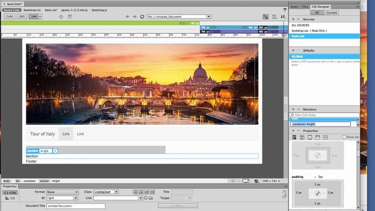Enable the Show Set checkbox
Image resolution: width=375 pixels, height=211 pixels.
344,137
